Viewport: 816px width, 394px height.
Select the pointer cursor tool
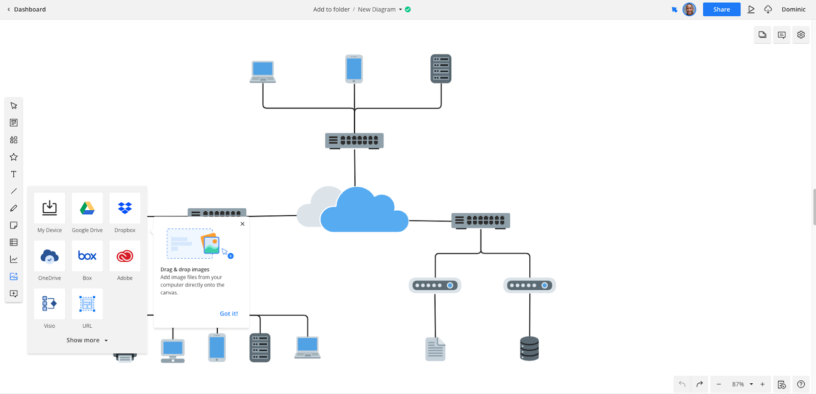(14, 106)
